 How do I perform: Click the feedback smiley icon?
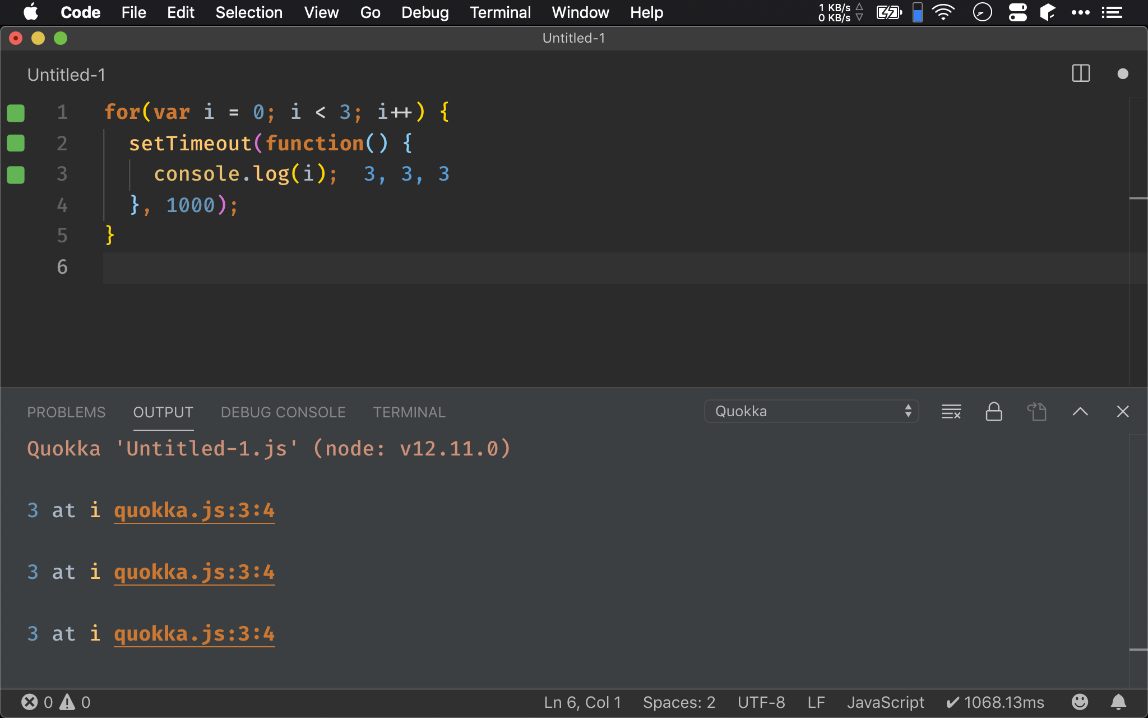tap(1079, 702)
